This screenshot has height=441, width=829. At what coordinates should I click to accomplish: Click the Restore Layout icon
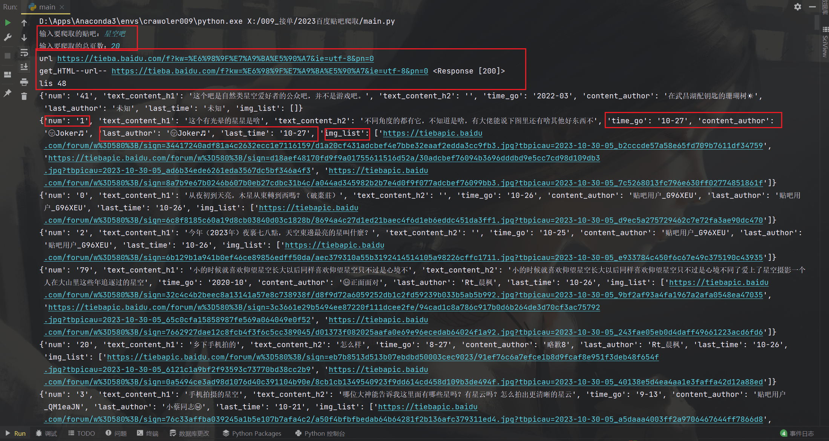tap(8, 75)
